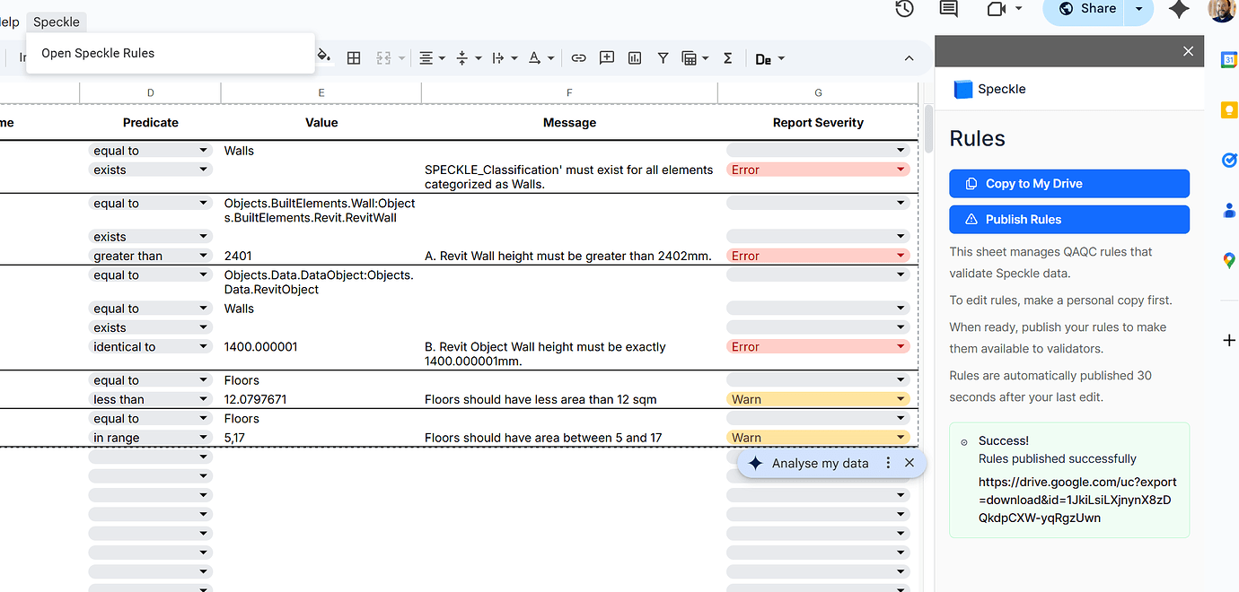1239x592 pixels.
Task: Create a filter with funnel icon
Action: tap(663, 58)
